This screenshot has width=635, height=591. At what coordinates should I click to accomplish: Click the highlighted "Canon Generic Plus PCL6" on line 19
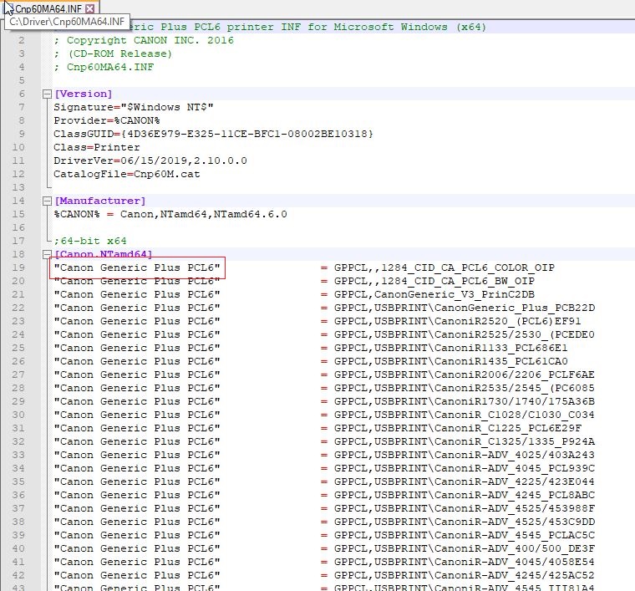pos(137,267)
